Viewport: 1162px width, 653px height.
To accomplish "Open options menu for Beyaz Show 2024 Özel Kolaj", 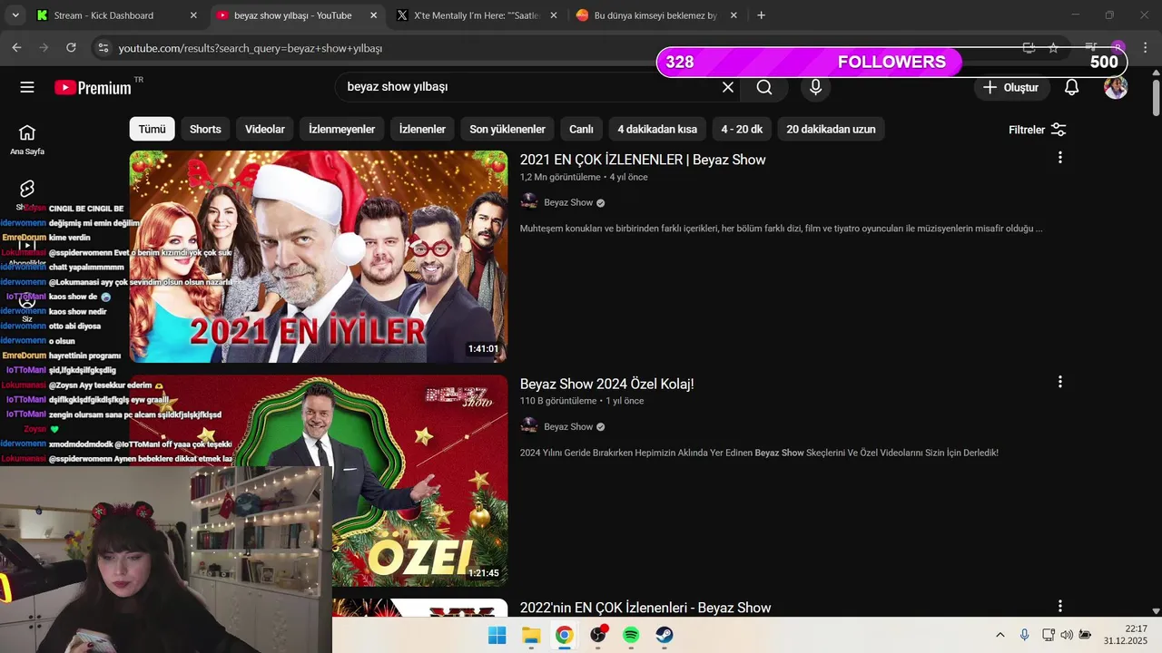I will coord(1059,382).
